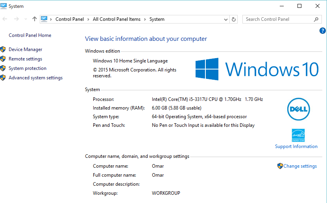Click "© 2015 Microsoft Corporation" text
This screenshot has width=327, height=203.
125,70
